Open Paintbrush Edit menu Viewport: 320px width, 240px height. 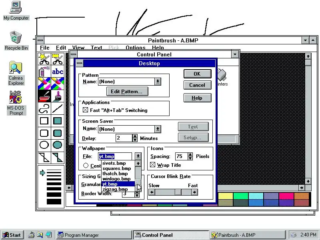pyautogui.click(x=61, y=48)
